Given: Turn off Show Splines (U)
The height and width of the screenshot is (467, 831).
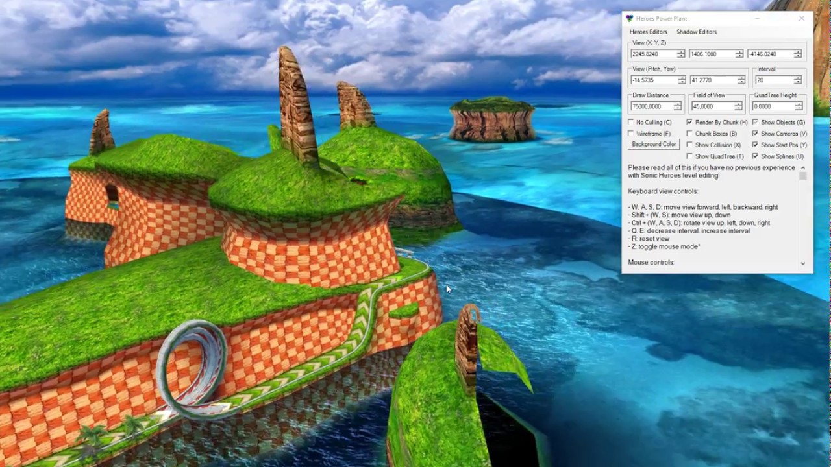Looking at the screenshot, I should click(x=755, y=156).
